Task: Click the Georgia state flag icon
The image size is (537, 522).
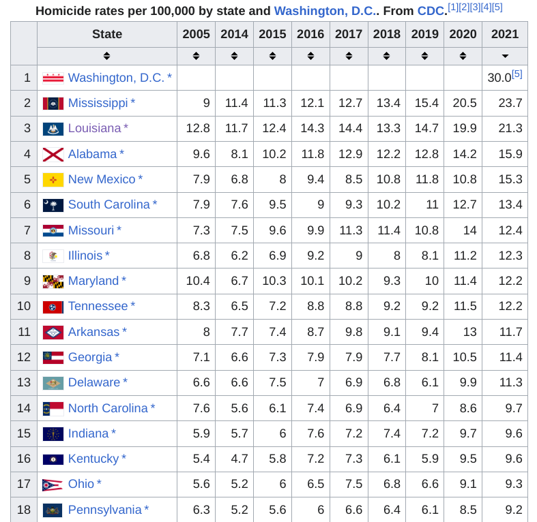Action: pos(53,358)
